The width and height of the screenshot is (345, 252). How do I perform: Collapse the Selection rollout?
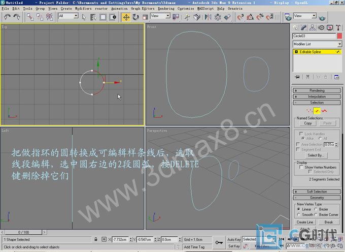pos(317,103)
